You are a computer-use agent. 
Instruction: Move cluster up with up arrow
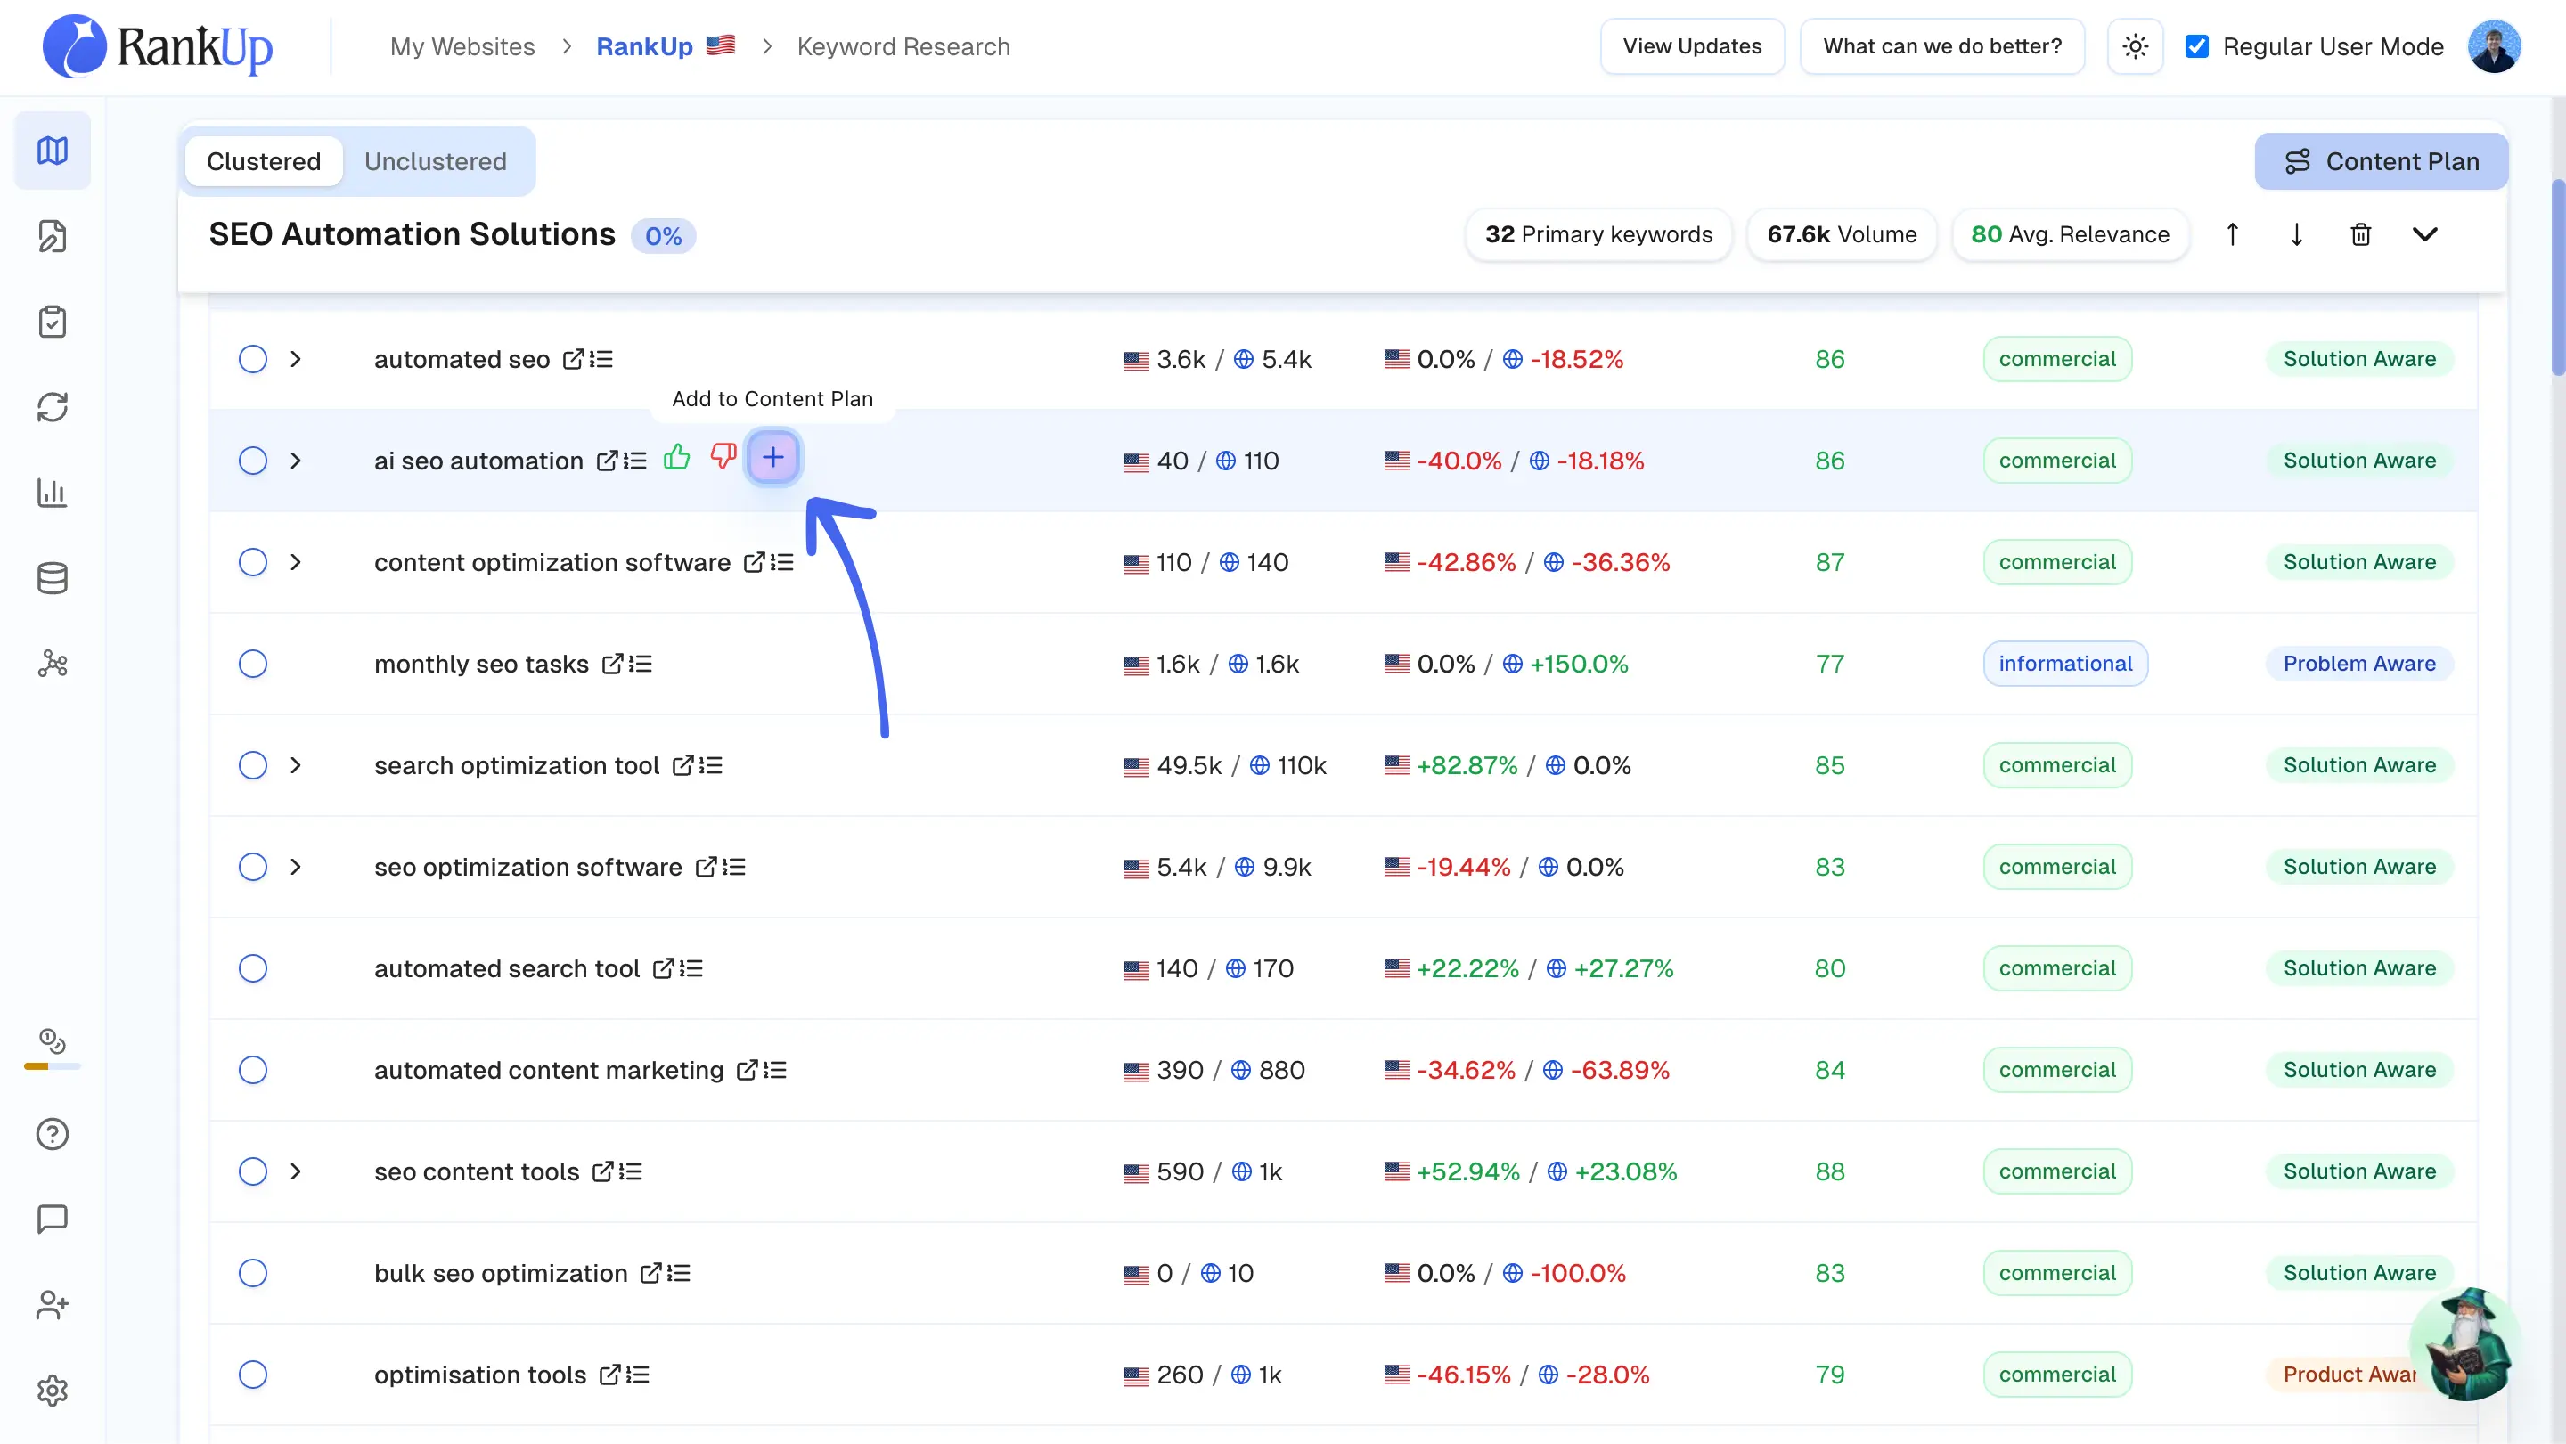(2232, 235)
